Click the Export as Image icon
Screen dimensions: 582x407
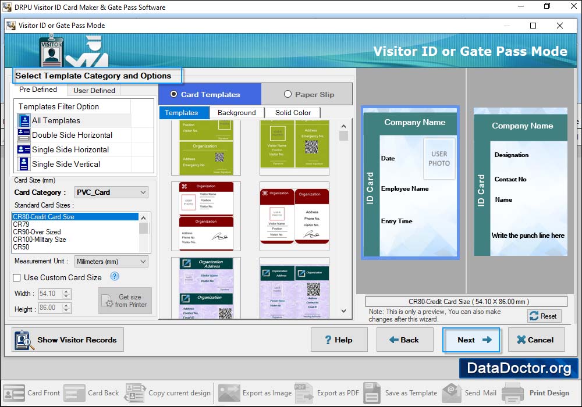[x=229, y=393]
